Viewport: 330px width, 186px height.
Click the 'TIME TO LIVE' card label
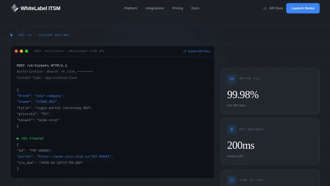(x=251, y=180)
